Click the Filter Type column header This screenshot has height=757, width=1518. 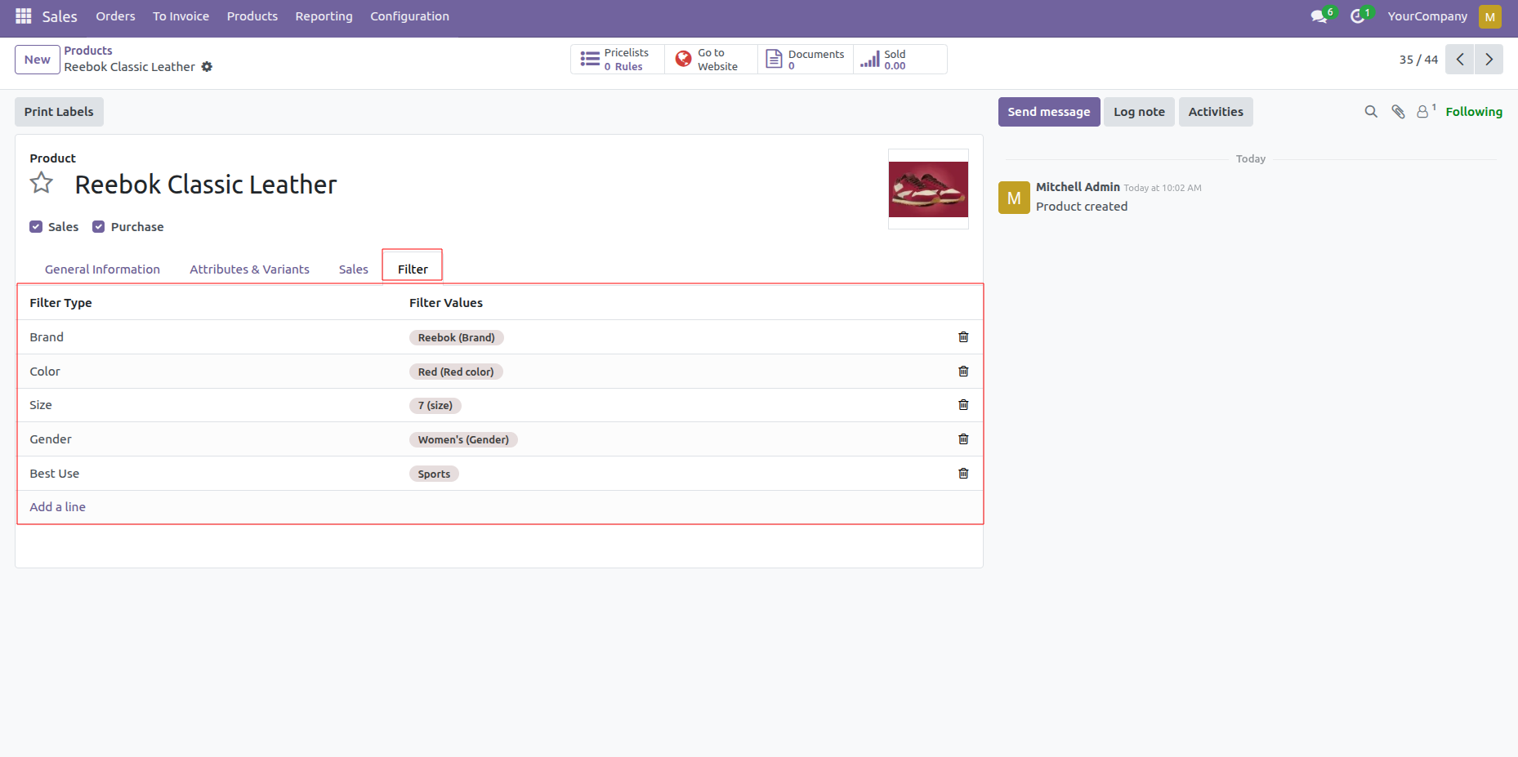[x=61, y=303]
